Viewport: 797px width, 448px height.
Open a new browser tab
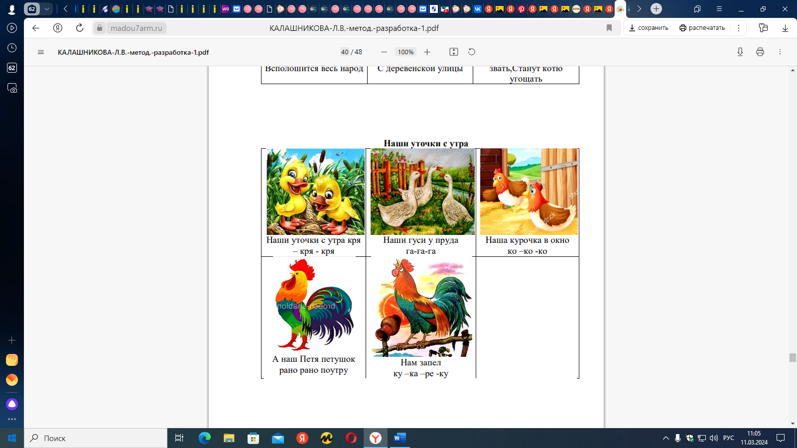click(x=656, y=9)
